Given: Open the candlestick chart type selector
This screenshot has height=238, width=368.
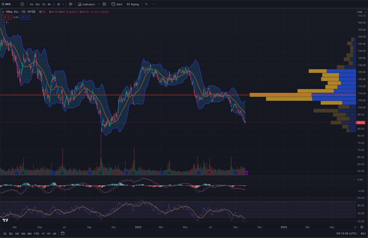Looking at the screenshot, I should pyautogui.click(x=71, y=4).
